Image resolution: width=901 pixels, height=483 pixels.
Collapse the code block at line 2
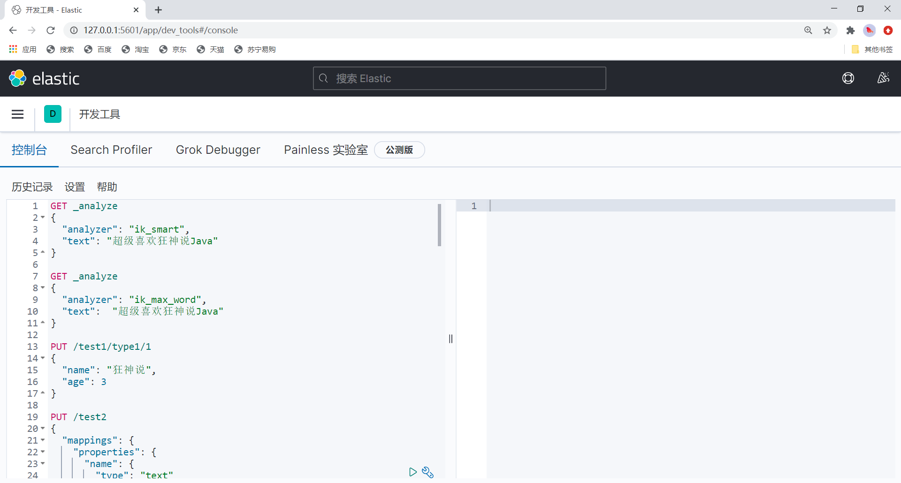pyautogui.click(x=43, y=218)
